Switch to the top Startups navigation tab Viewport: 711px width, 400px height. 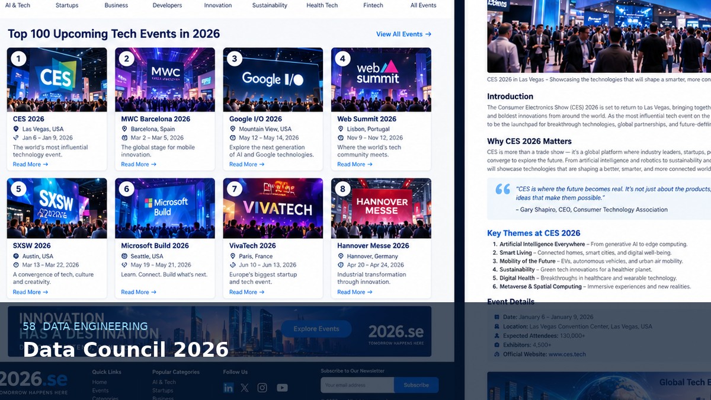point(67,5)
